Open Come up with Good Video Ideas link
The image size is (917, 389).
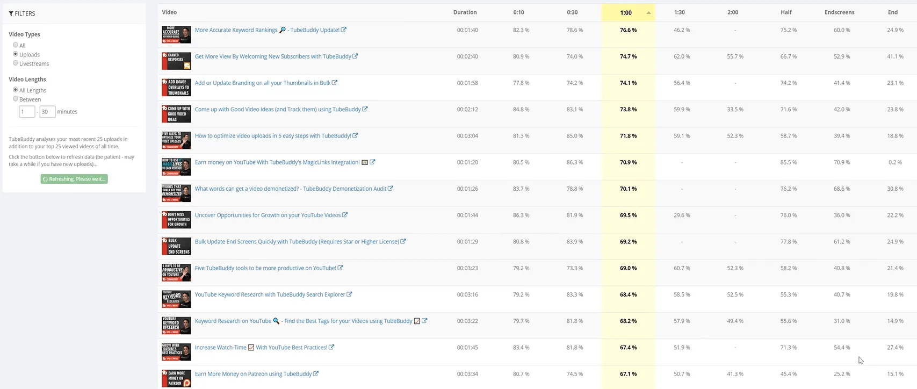pos(278,109)
